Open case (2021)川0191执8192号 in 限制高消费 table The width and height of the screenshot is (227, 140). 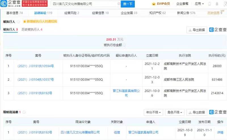(x=35, y=132)
